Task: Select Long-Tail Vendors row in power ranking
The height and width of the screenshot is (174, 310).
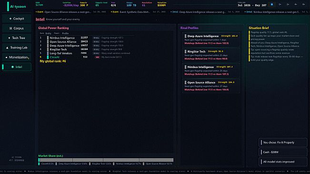Action: coord(86,53)
